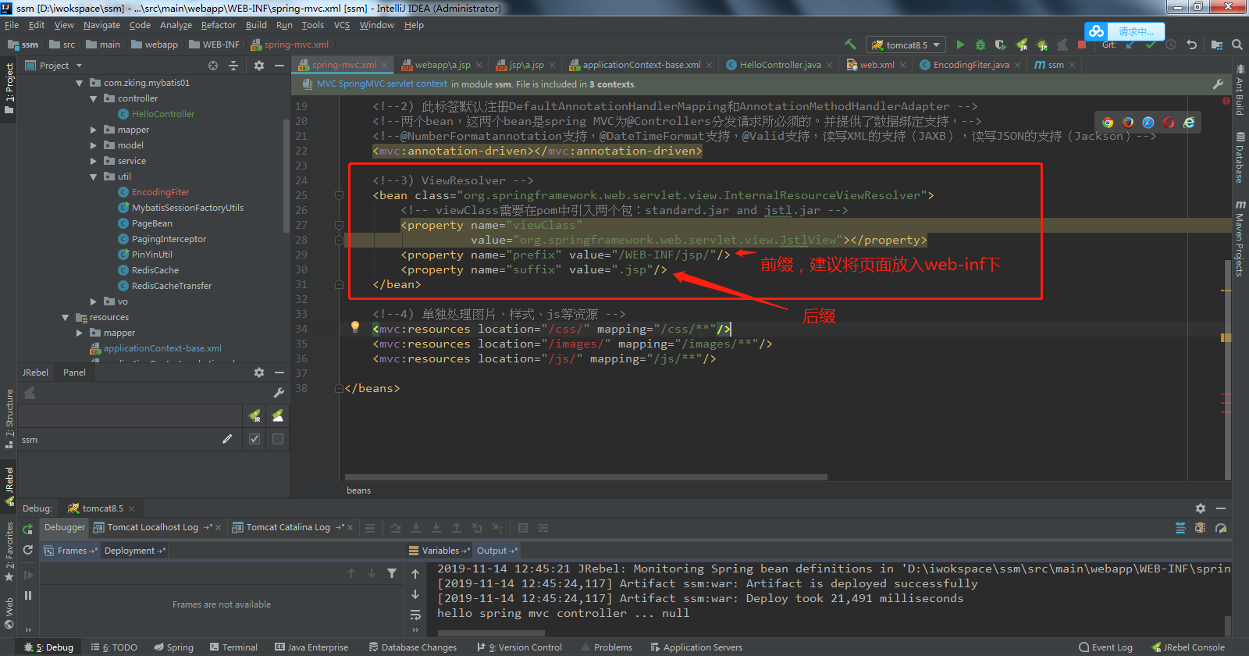The image size is (1249, 656).
Task: Expand the model package node
Action: 94,145
